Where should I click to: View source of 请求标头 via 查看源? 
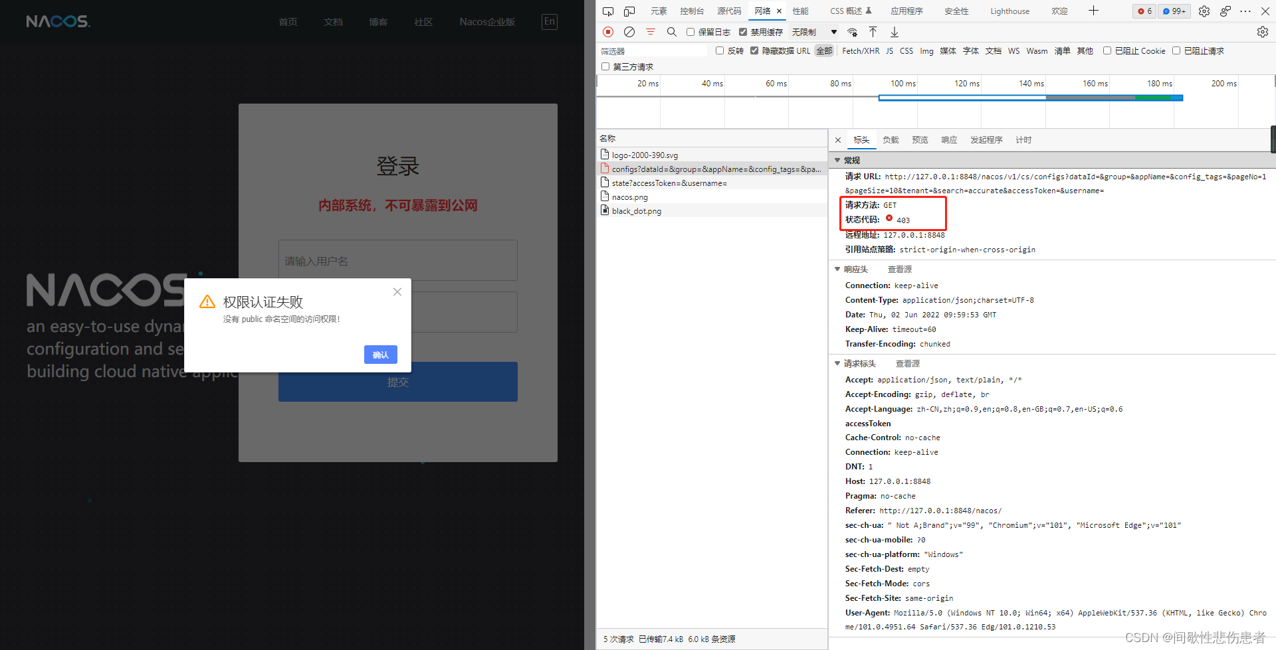pyautogui.click(x=908, y=364)
